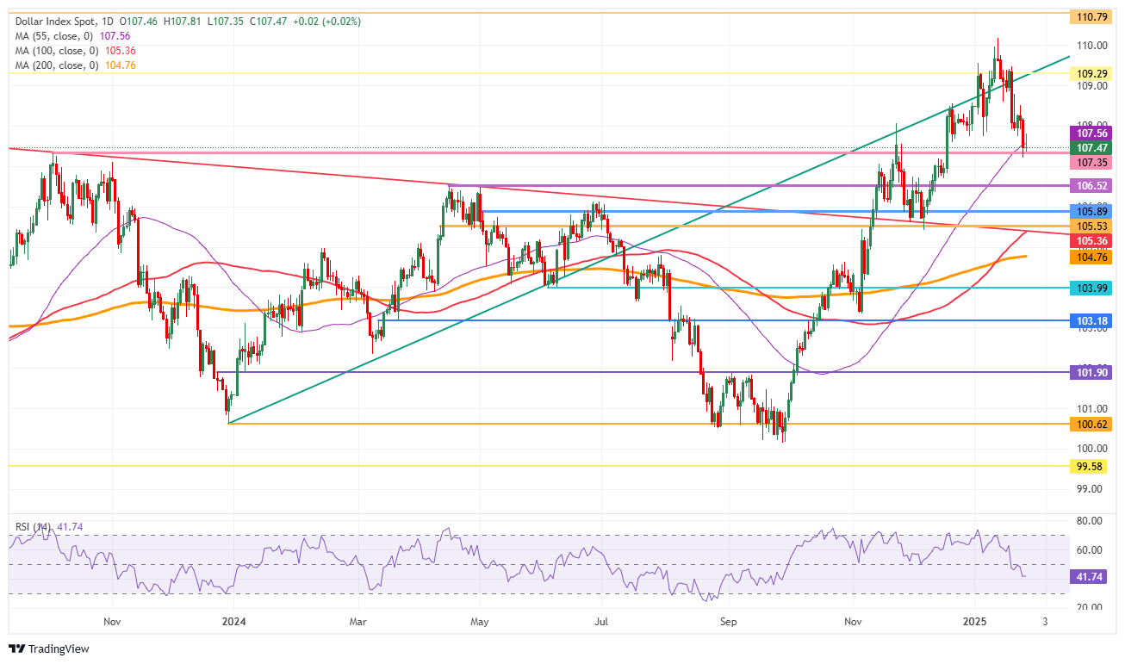The image size is (1125, 664).
Task: Click the 80.00 RSI axis label
Action: 1090,520
